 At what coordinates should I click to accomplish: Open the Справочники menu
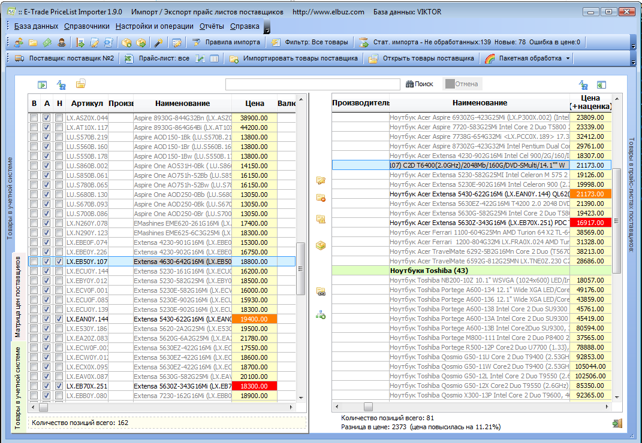[87, 26]
